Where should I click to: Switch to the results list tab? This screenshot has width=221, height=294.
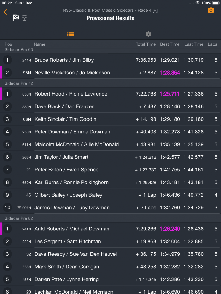click(x=71, y=34)
